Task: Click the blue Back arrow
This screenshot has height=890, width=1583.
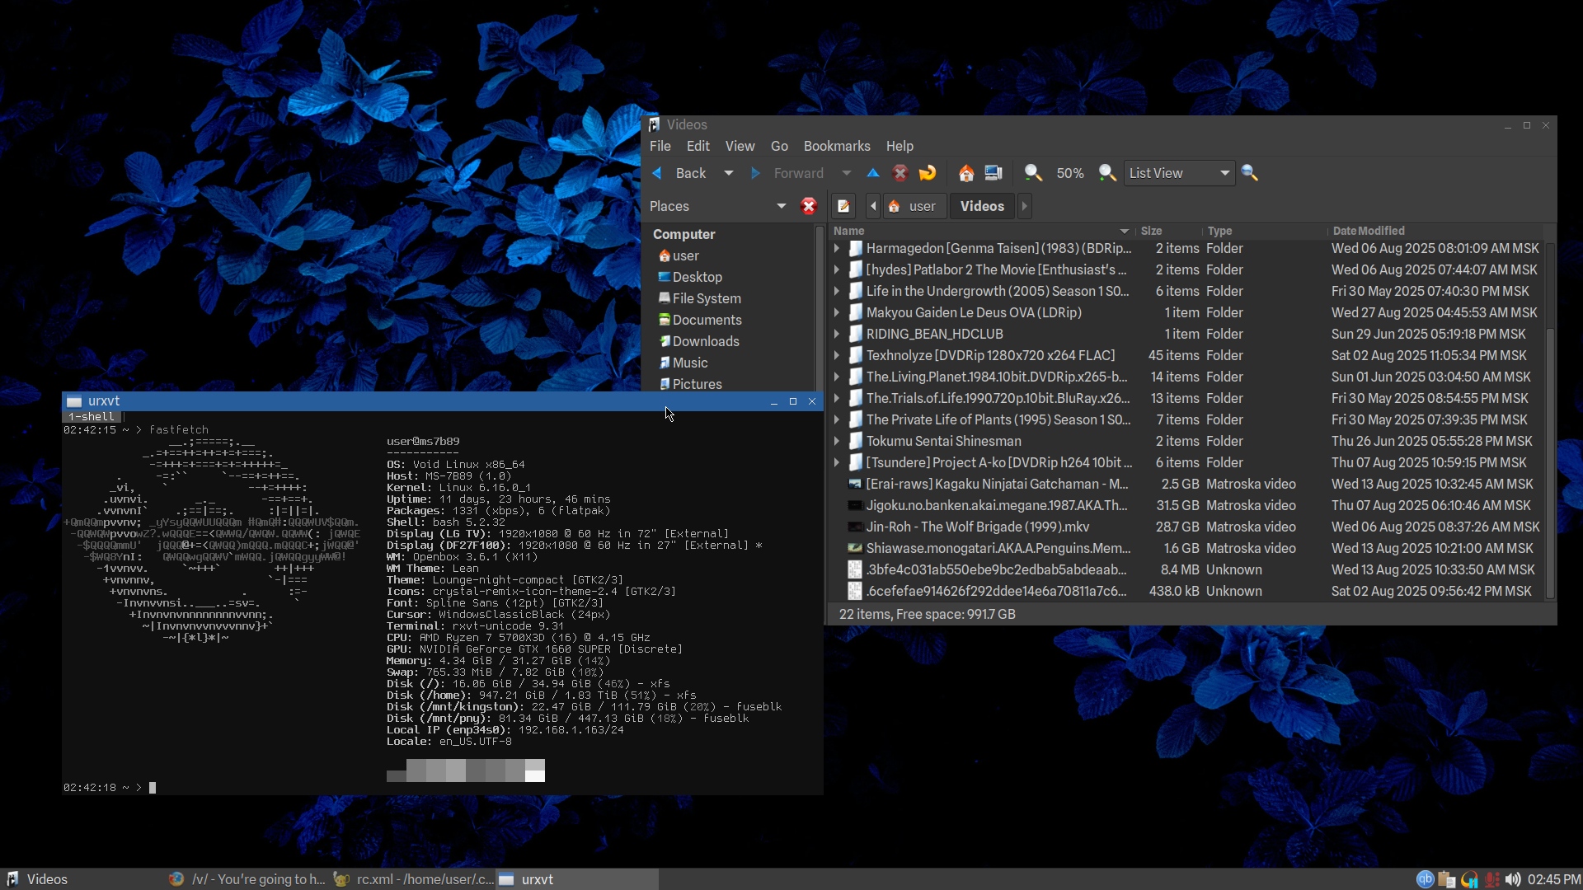Action: 657,173
